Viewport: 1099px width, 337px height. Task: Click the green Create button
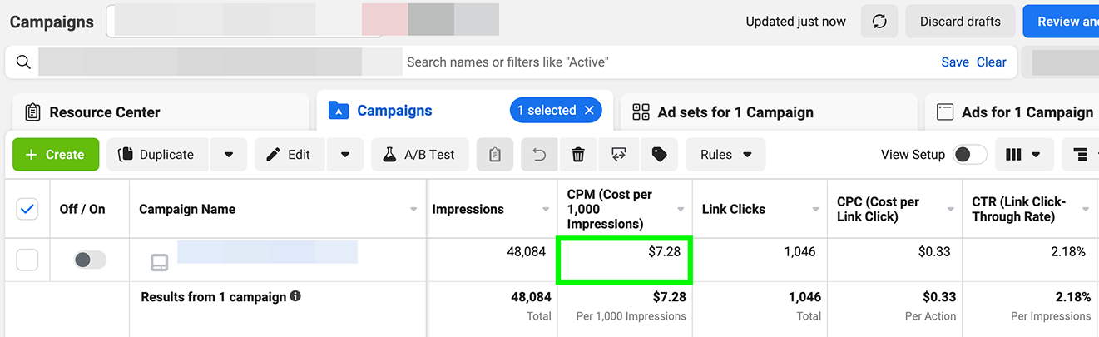pyautogui.click(x=56, y=155)
